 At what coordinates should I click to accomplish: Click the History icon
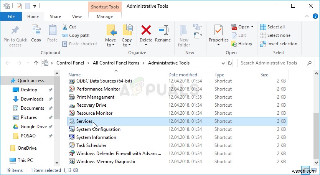(x=234, y=44)
